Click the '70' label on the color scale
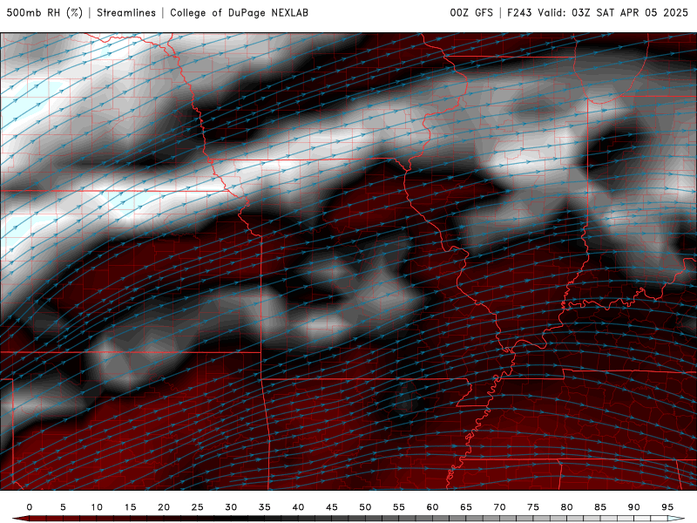 (499, 507)
